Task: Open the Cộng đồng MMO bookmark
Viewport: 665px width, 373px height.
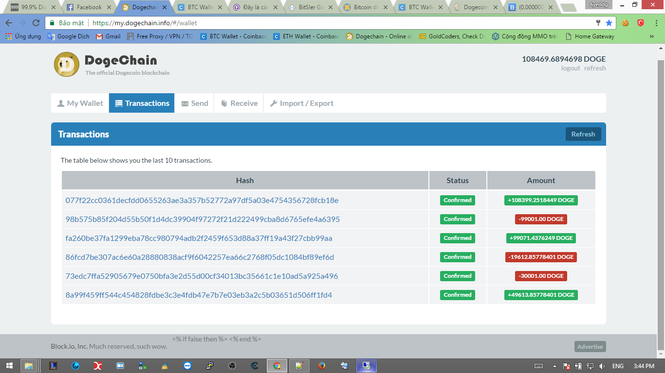Action: (x=525, y=36)
